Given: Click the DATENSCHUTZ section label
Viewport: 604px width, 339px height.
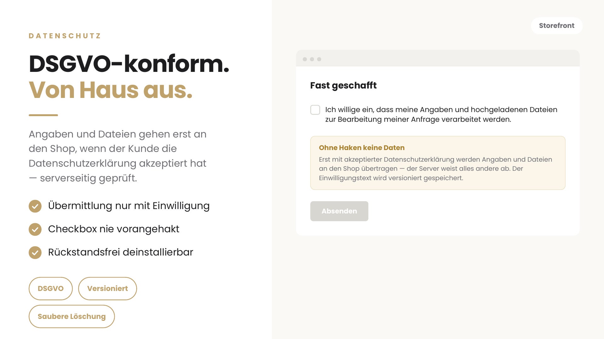Looking at the screenshot, I should click(65, 36).
